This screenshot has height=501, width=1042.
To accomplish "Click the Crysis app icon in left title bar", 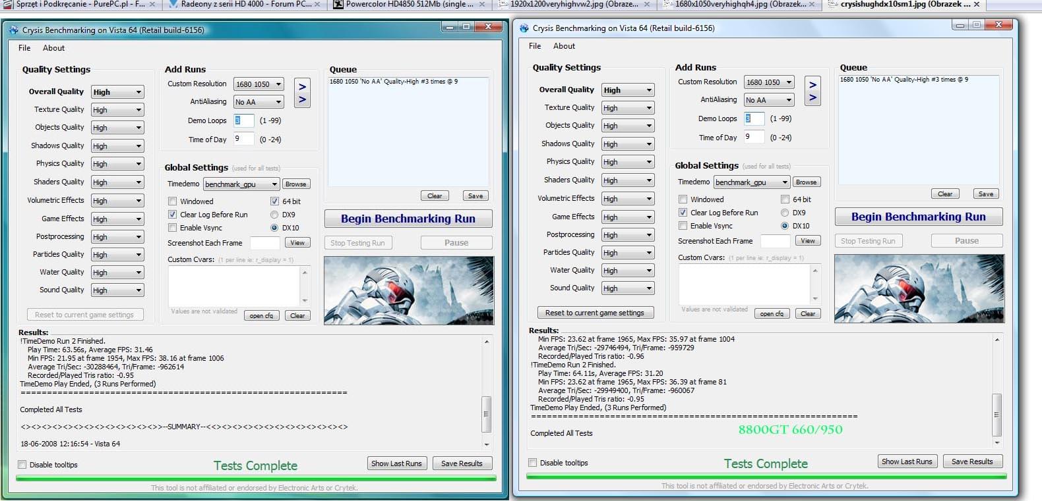I will point(13,30).
